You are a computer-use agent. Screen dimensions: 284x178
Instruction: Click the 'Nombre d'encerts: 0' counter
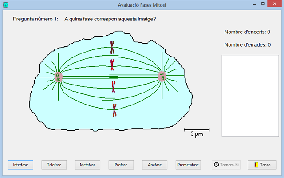point(247,32)
